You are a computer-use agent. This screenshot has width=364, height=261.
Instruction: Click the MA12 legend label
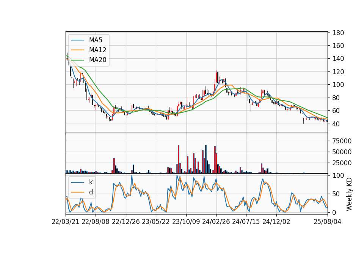pos(97,50)
